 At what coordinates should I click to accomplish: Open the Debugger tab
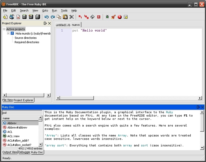pyautogui.click(x=24, y=152)
